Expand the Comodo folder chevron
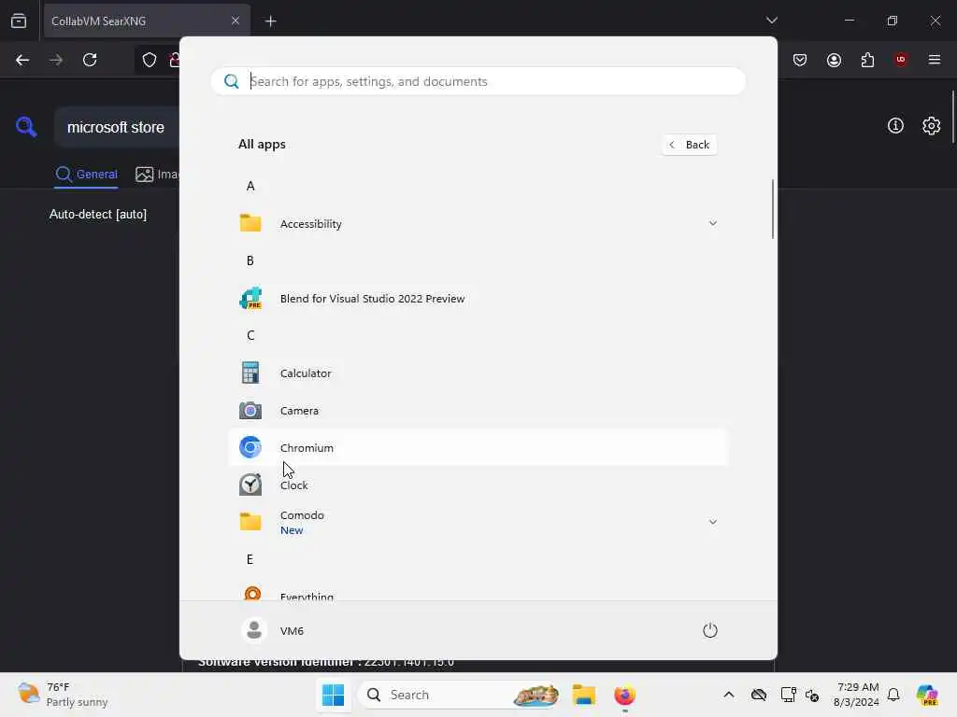Viewport: 957px width, 717px height. tap(713, 522)
